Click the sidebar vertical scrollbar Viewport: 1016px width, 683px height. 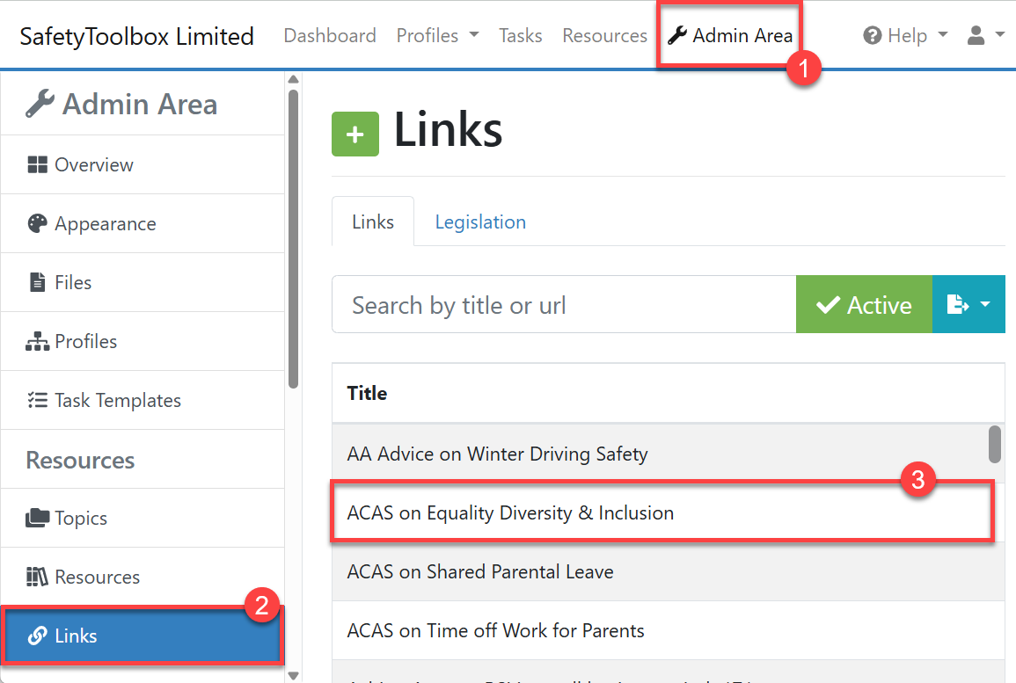pyautogui.click(x=293, y=237)
